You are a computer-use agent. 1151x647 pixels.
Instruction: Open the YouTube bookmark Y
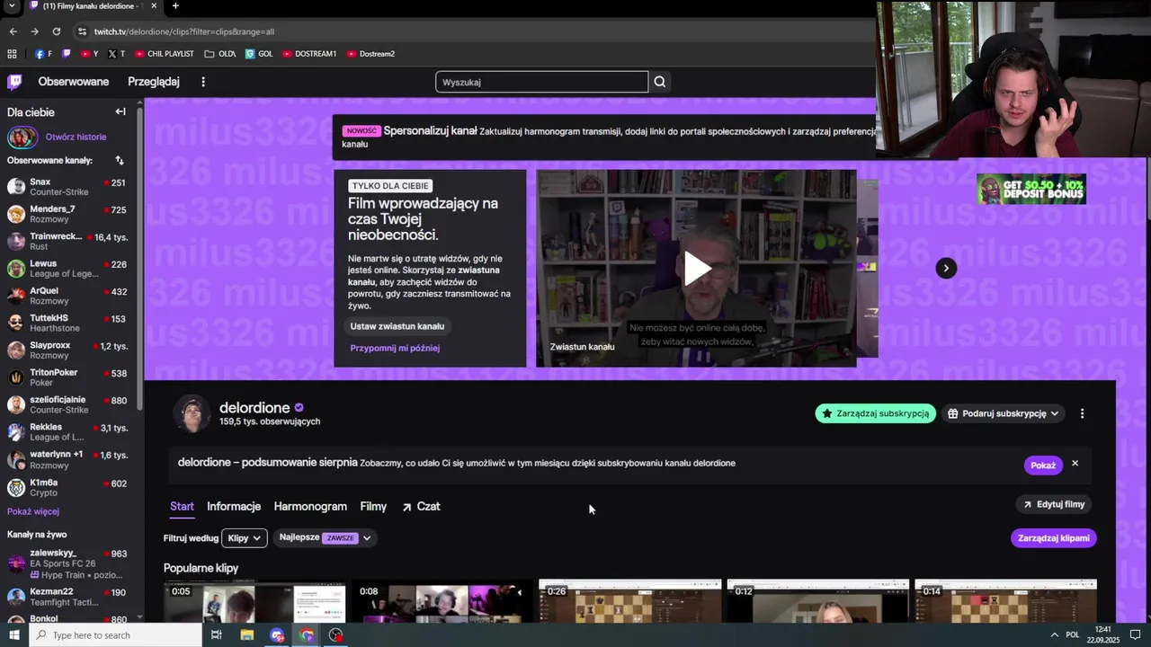point(89,54)
